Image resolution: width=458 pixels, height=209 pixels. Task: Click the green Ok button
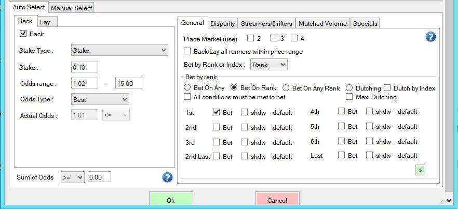pyautogui.click(x=171, y=200)
